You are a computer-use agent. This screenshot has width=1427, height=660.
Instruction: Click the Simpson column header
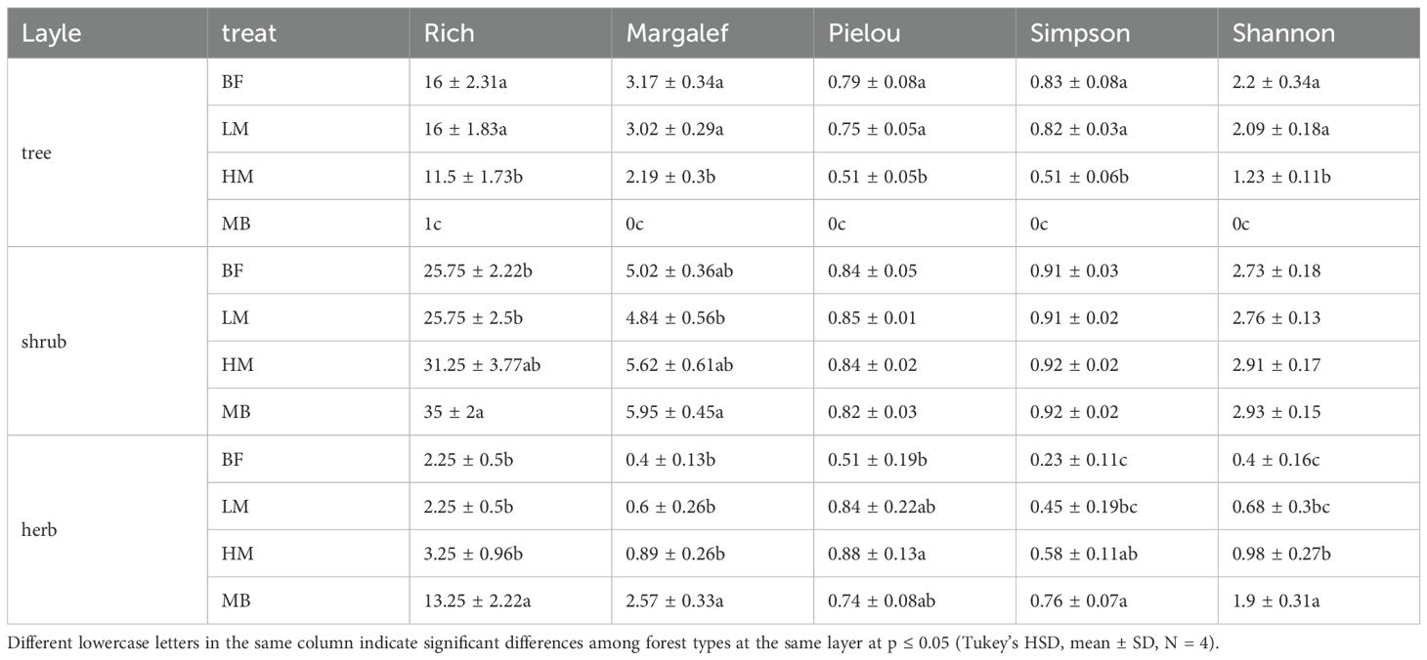point(1080,33)
